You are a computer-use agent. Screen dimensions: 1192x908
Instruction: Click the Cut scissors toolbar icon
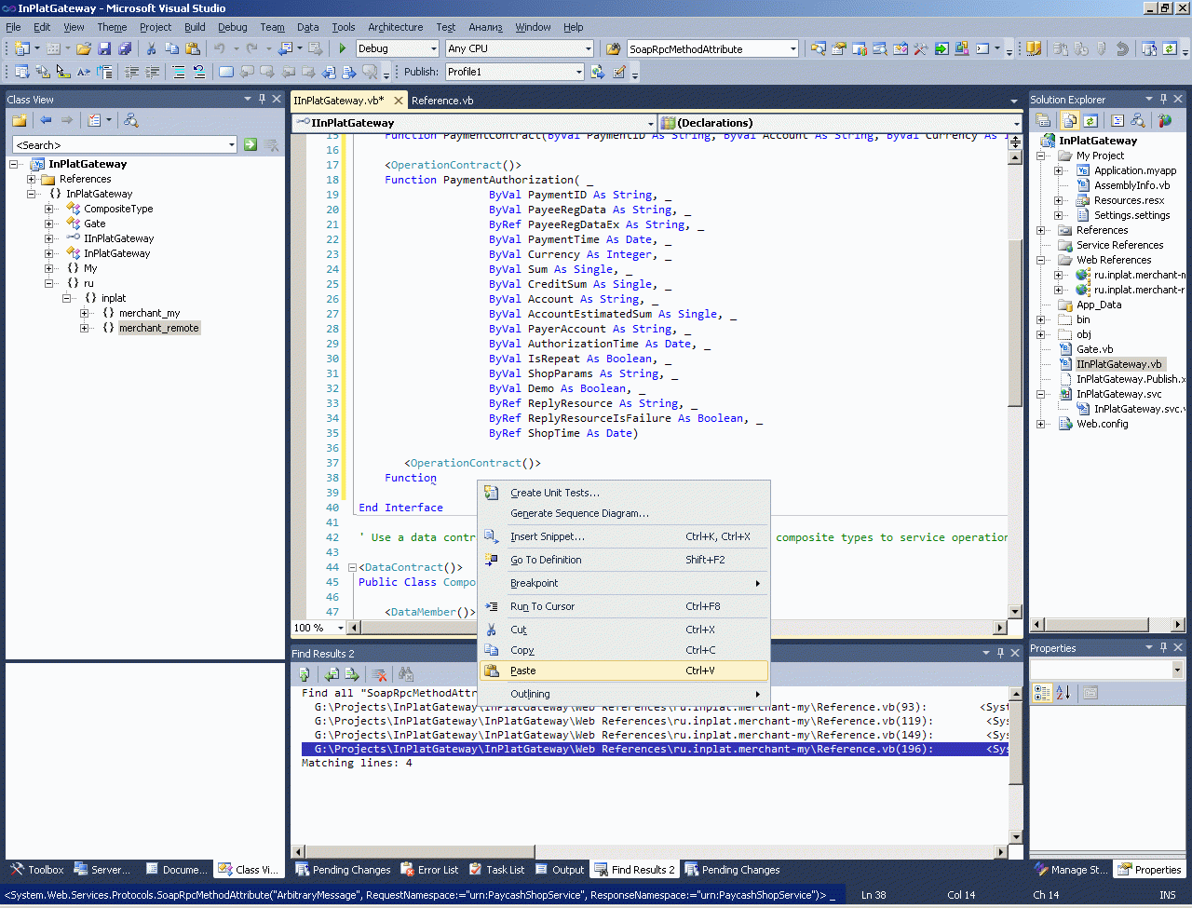(x=151, y=48)
